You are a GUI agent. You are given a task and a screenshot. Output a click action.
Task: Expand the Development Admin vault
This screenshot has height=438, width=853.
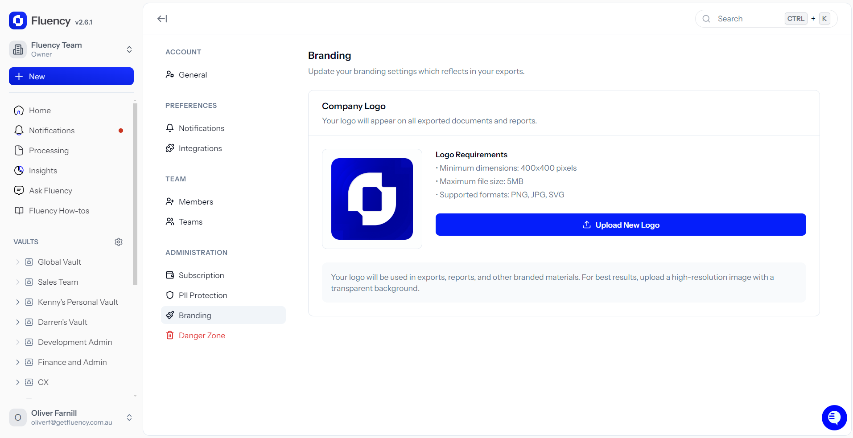pos(18,342)
